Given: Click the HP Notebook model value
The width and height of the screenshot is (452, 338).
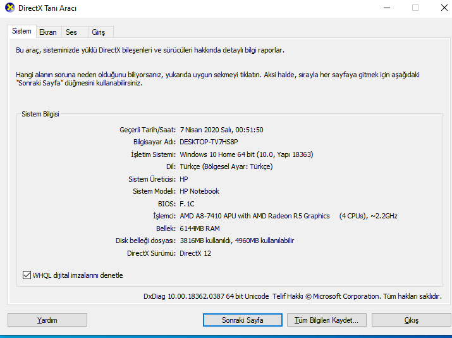Looking at the screenshot, I should (200, 191).
